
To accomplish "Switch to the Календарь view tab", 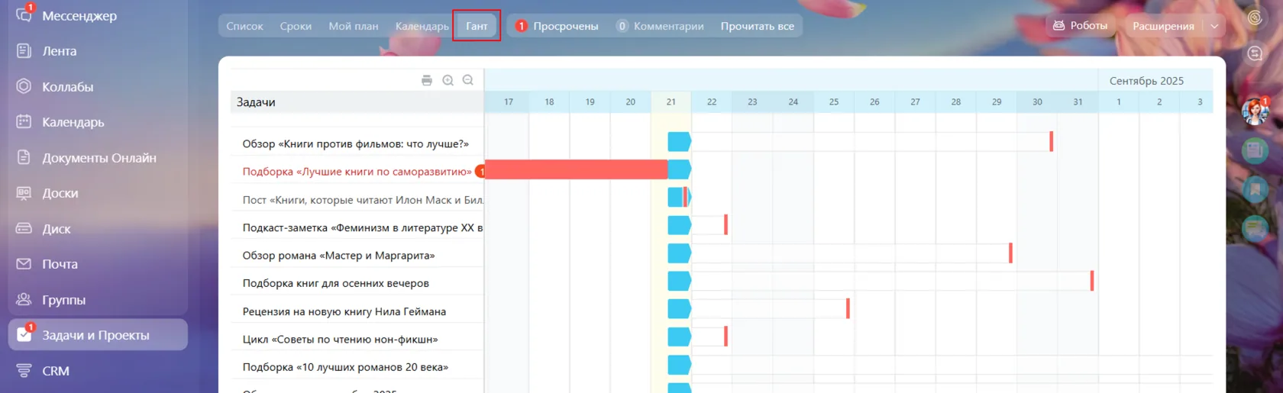I will click(422, 26).
